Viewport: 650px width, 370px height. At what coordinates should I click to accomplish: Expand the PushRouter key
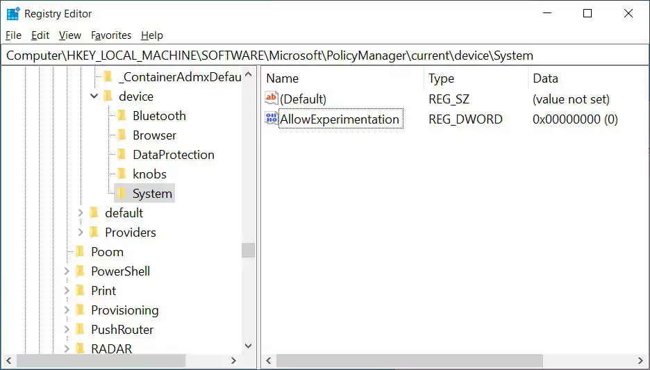(x=67, y=330)
